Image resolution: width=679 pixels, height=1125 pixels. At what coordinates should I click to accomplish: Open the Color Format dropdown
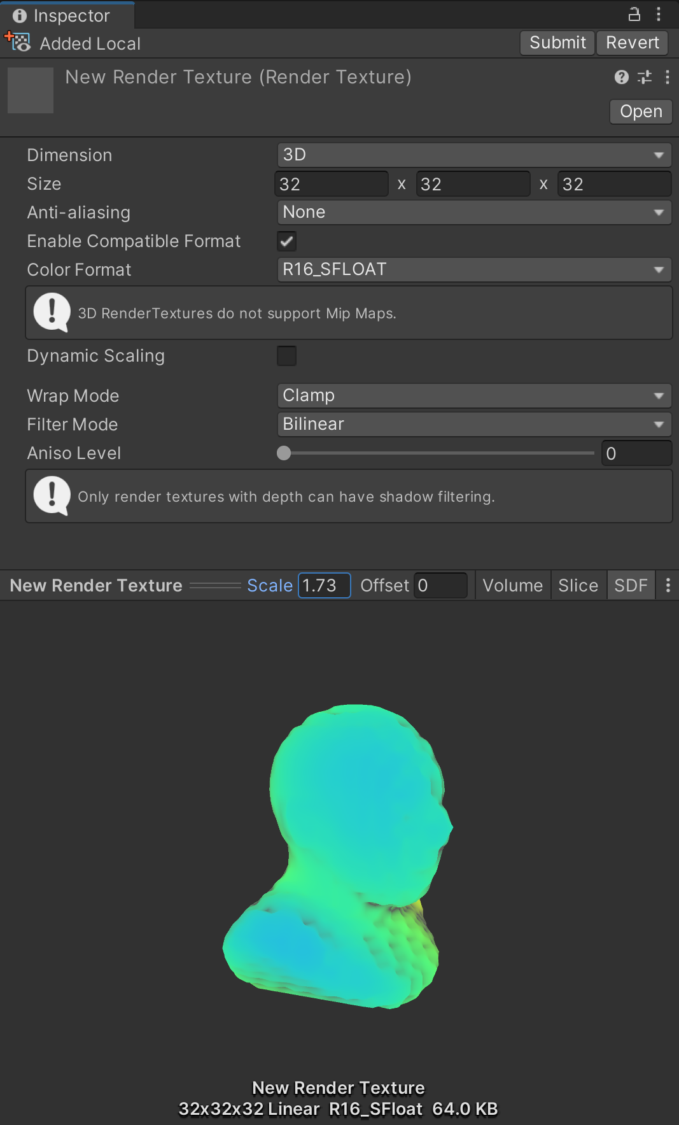point(474,269)
